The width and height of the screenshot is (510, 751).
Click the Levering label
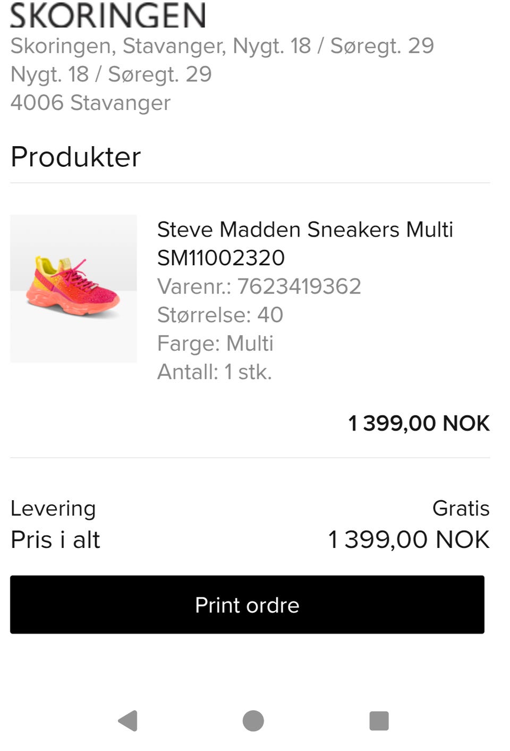click(53, 509)
